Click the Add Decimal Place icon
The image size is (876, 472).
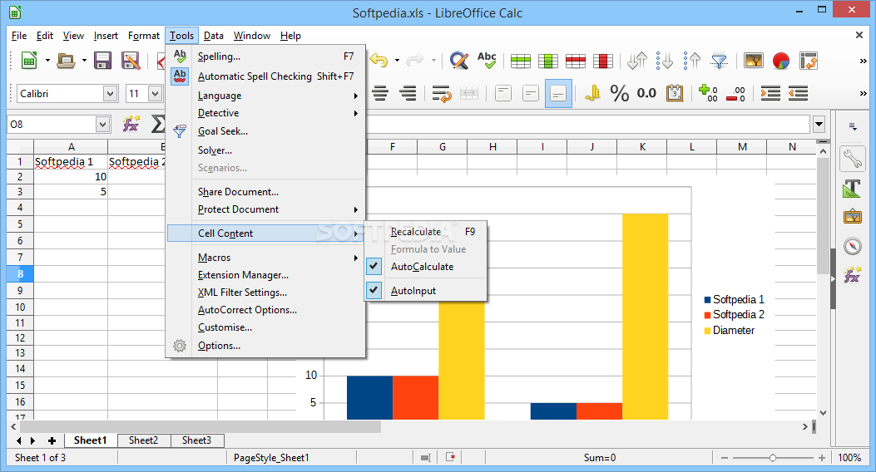click(709, 93)
